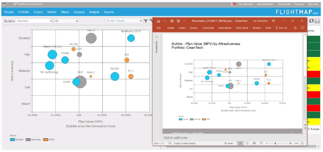Open PowerPoint File tab

(158, 28)
